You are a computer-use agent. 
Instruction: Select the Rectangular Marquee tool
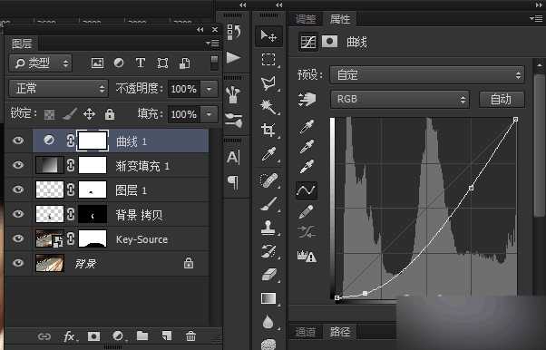268,59
